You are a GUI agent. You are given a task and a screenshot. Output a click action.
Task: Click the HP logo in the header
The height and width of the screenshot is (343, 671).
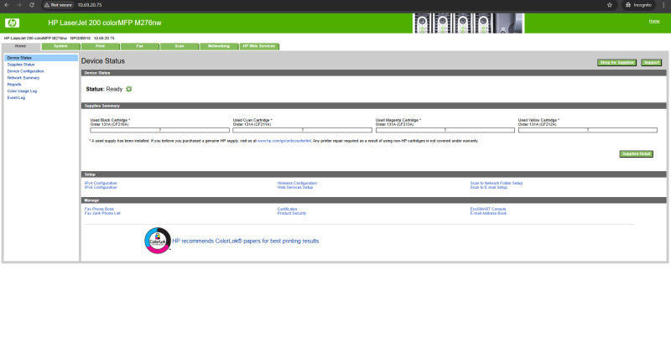coord(12,23)
